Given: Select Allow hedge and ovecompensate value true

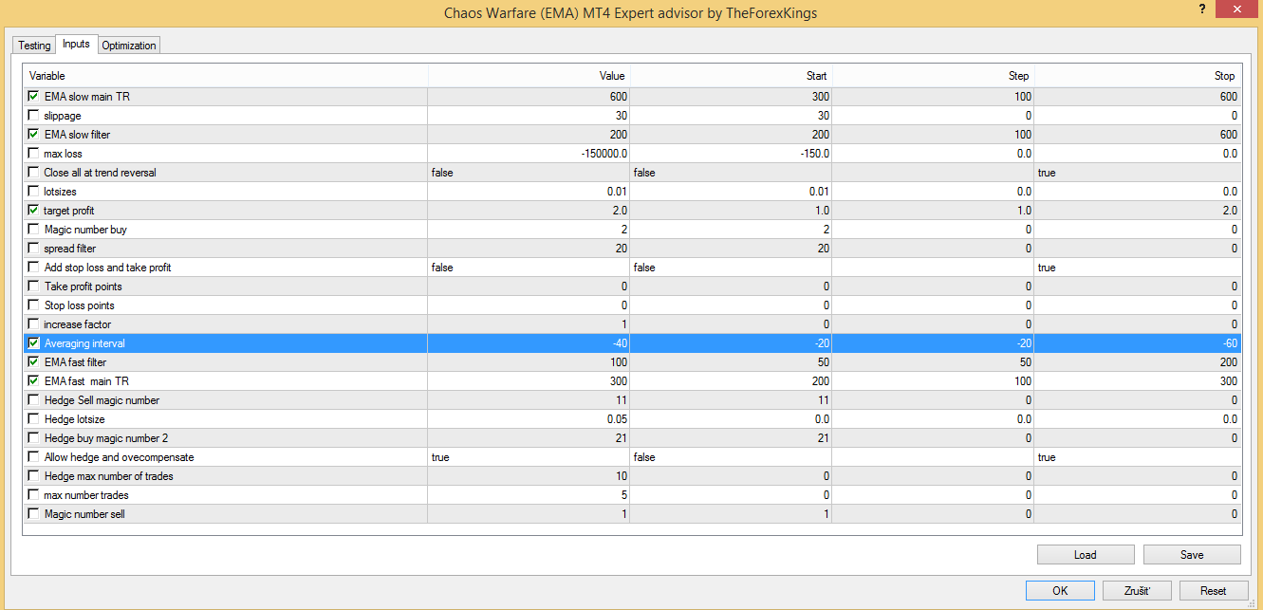Looking at the screenshot, I should 529,457.
